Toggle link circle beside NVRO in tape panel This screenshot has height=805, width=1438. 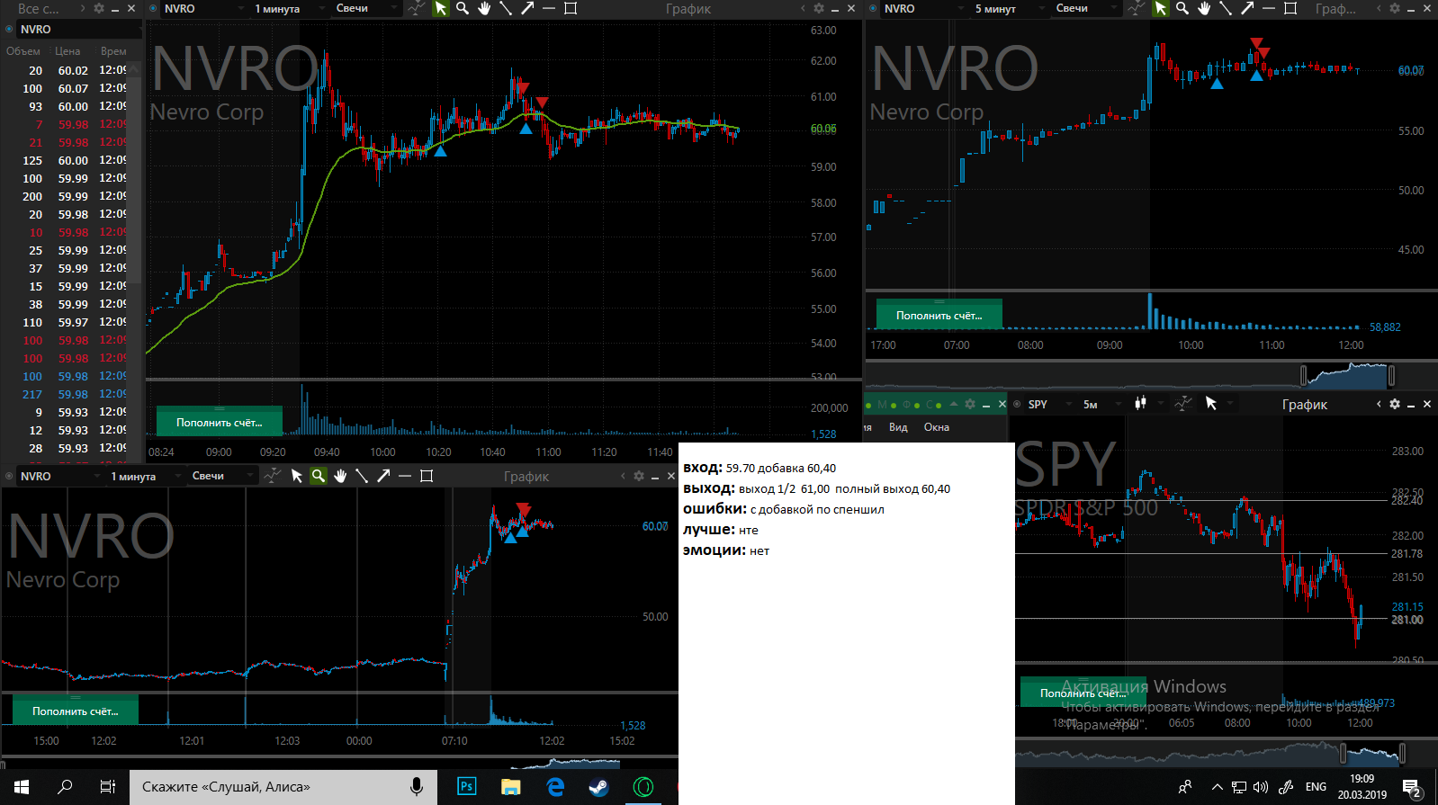(9, 29)
